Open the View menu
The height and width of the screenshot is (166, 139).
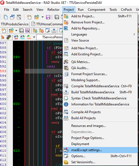40,10
